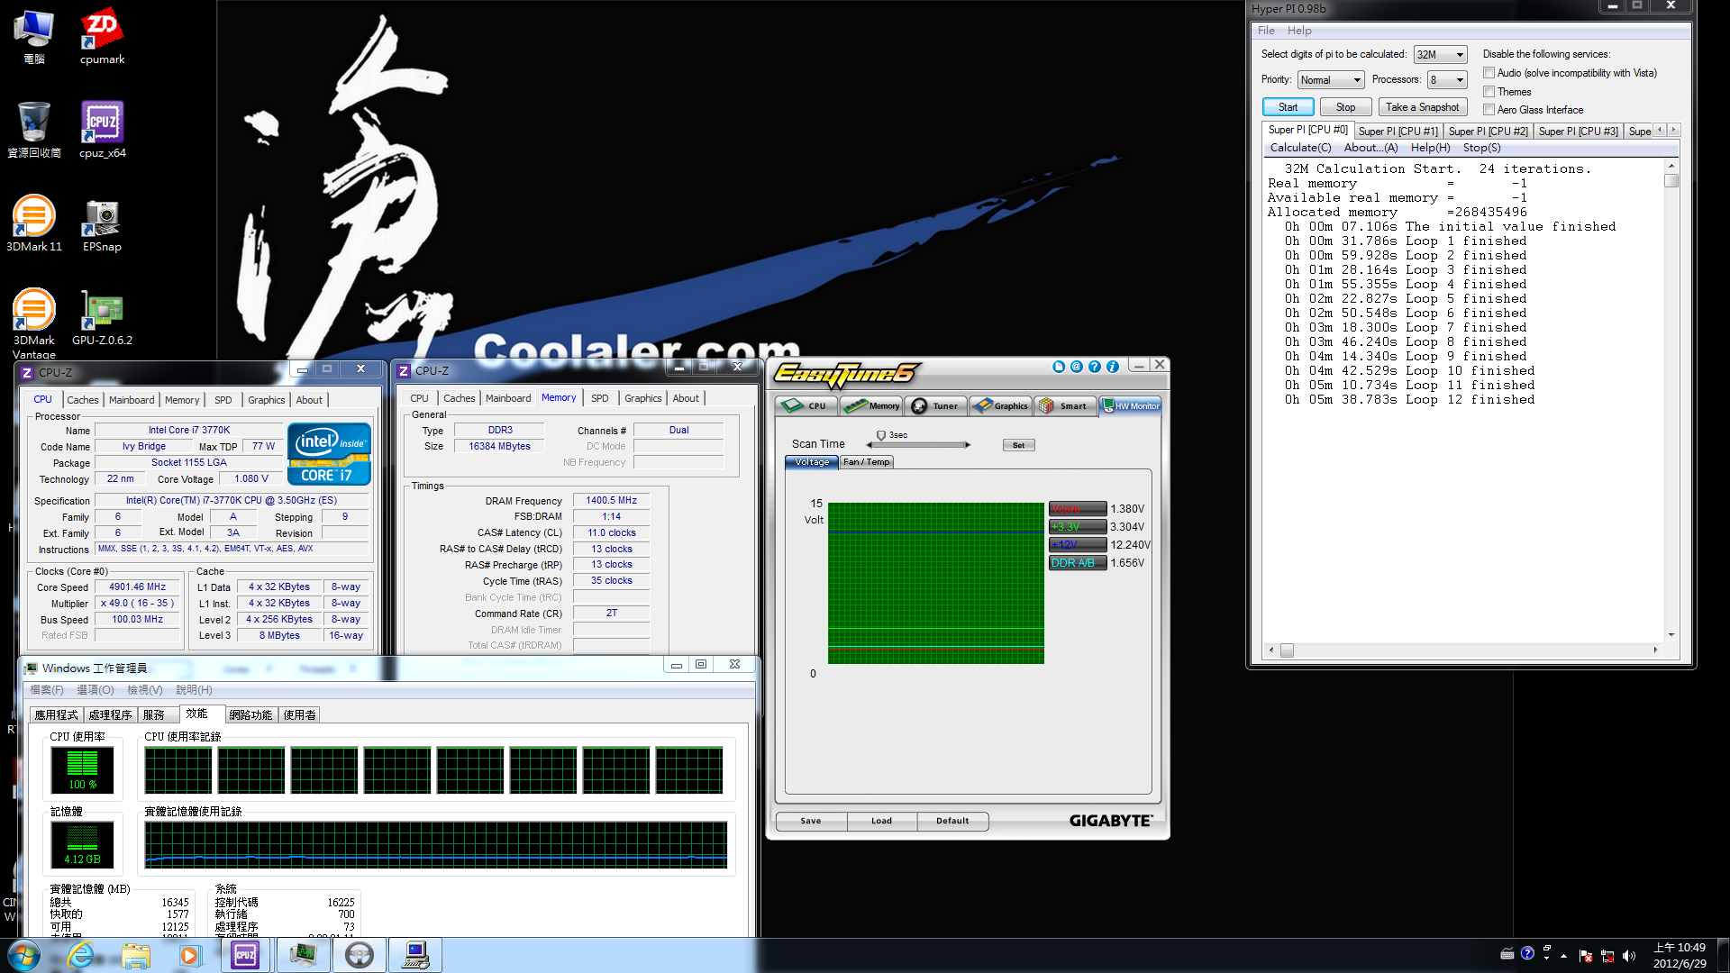Switch to CPU-Z via taskbar button
The width and height of the screenshot is (1730, 973).
pos(245,955)
